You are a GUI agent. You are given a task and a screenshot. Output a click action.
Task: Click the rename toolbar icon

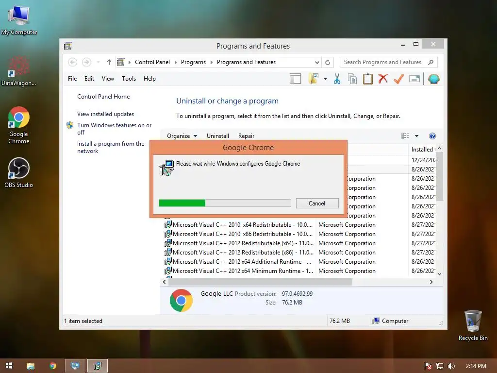[414, 79]
